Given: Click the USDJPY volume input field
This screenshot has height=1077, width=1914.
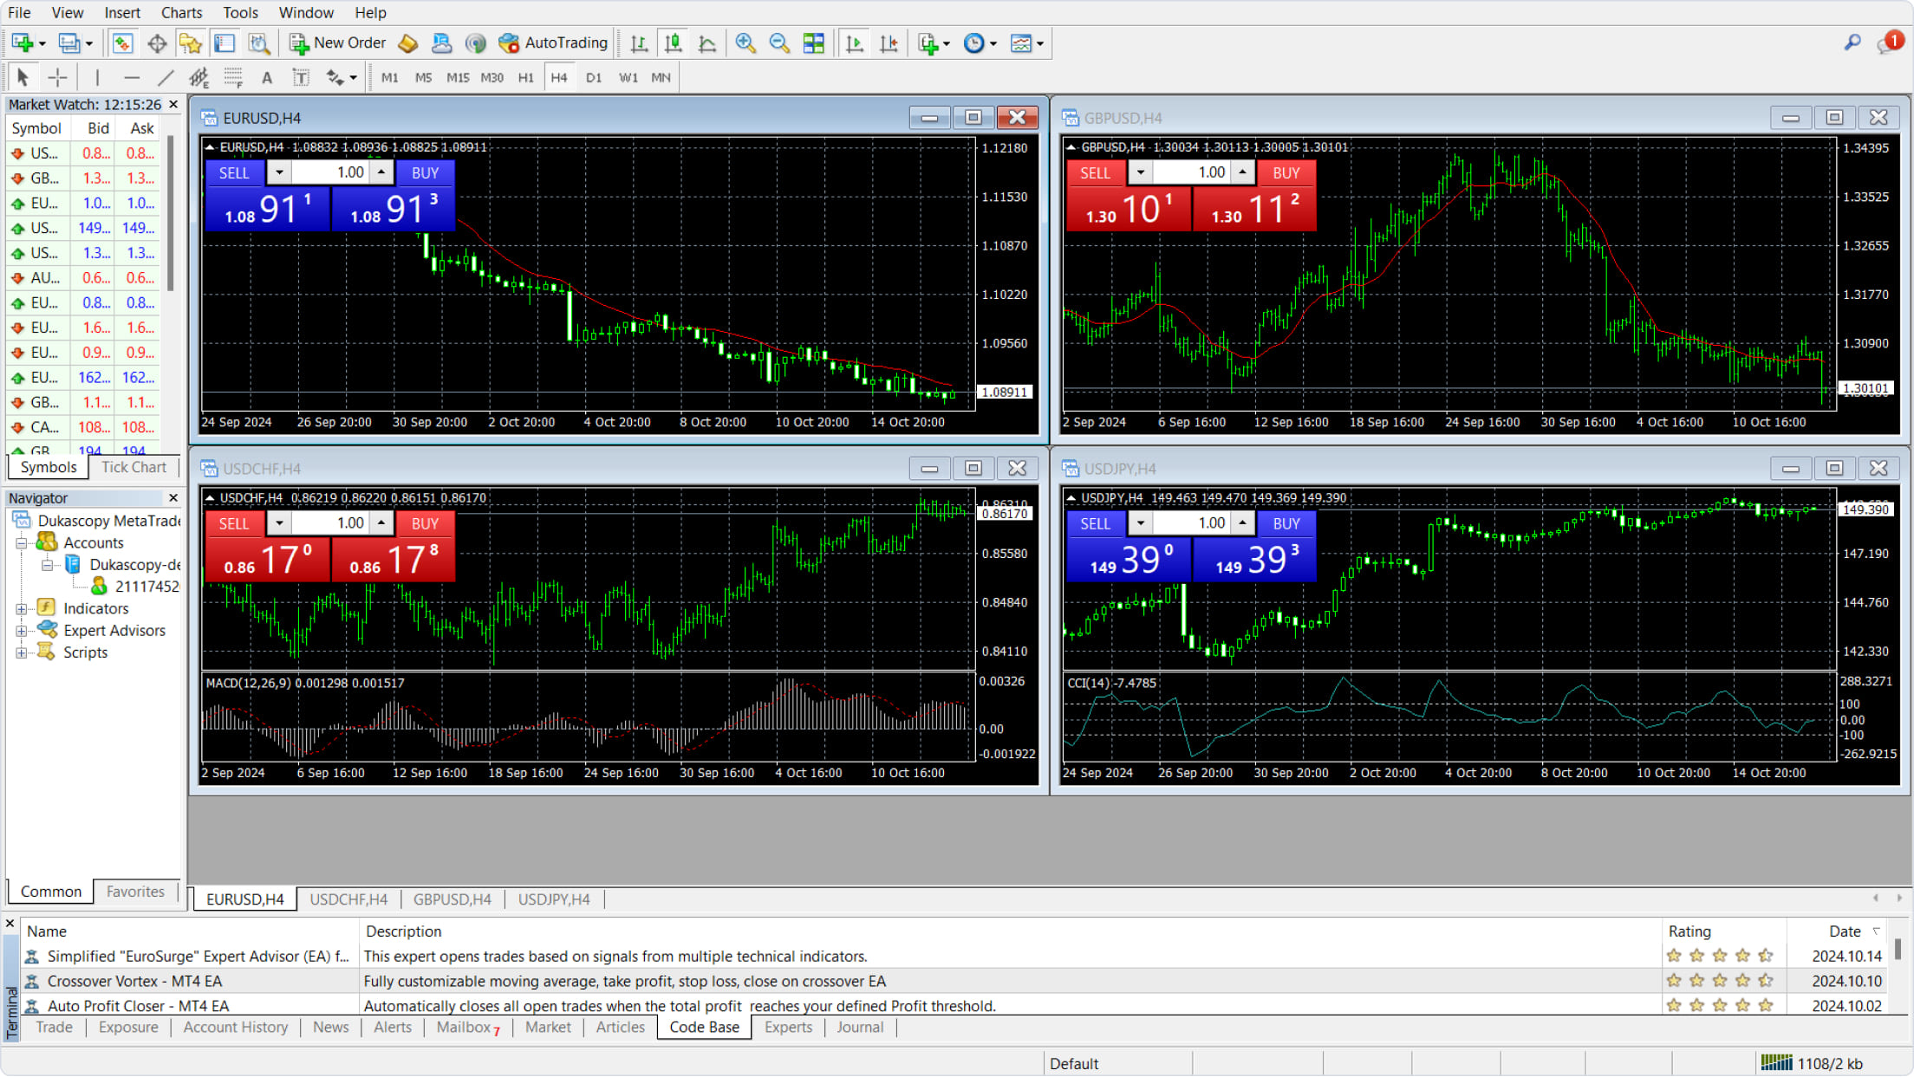Looking at the screenshot, I should [1193, 523].
